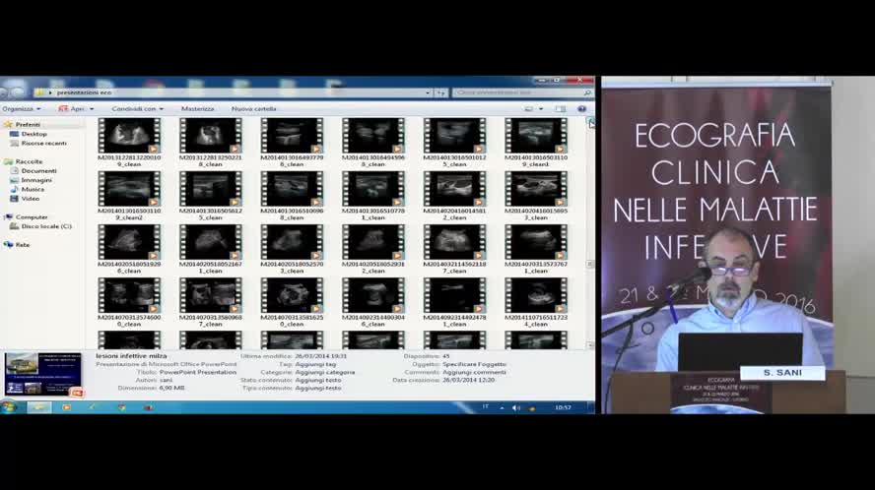Click the breadcrumb arrow before presentazioni eco
The width and height of the screenshot is (875, 490).
click(50, 93)
